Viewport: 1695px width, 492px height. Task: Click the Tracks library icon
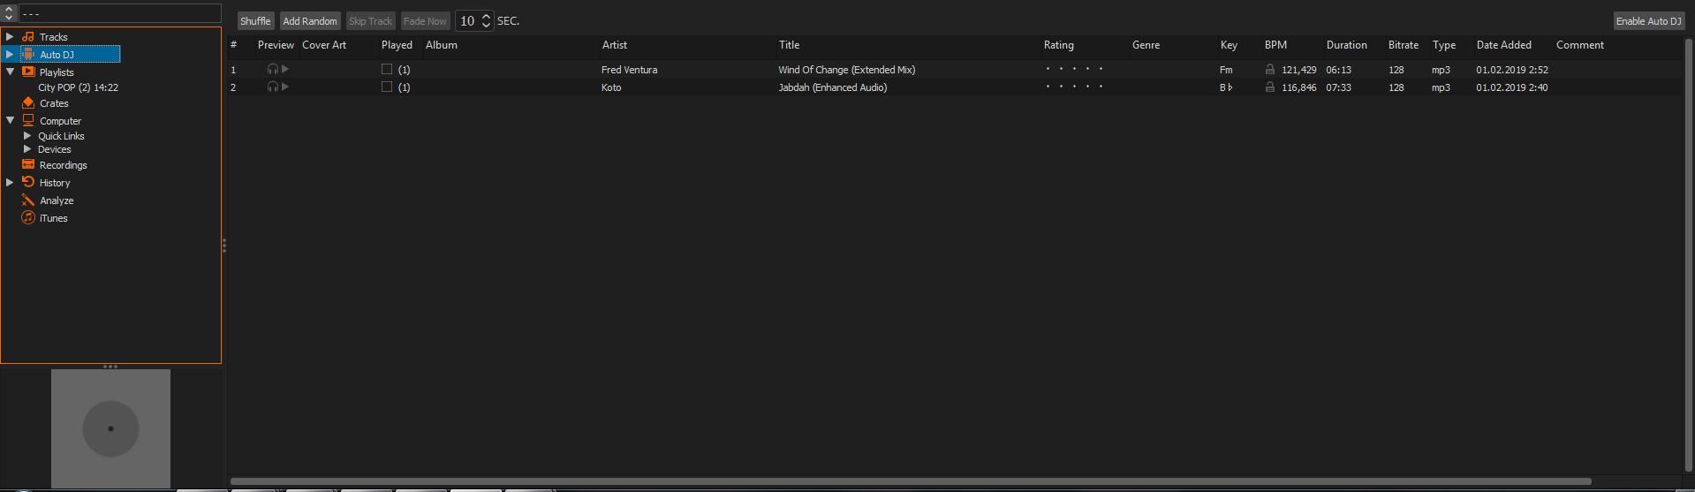28,37
